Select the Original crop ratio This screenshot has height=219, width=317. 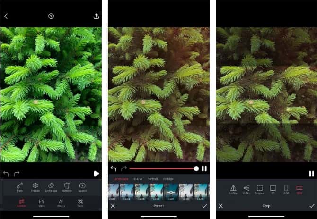tap(260, 190)
